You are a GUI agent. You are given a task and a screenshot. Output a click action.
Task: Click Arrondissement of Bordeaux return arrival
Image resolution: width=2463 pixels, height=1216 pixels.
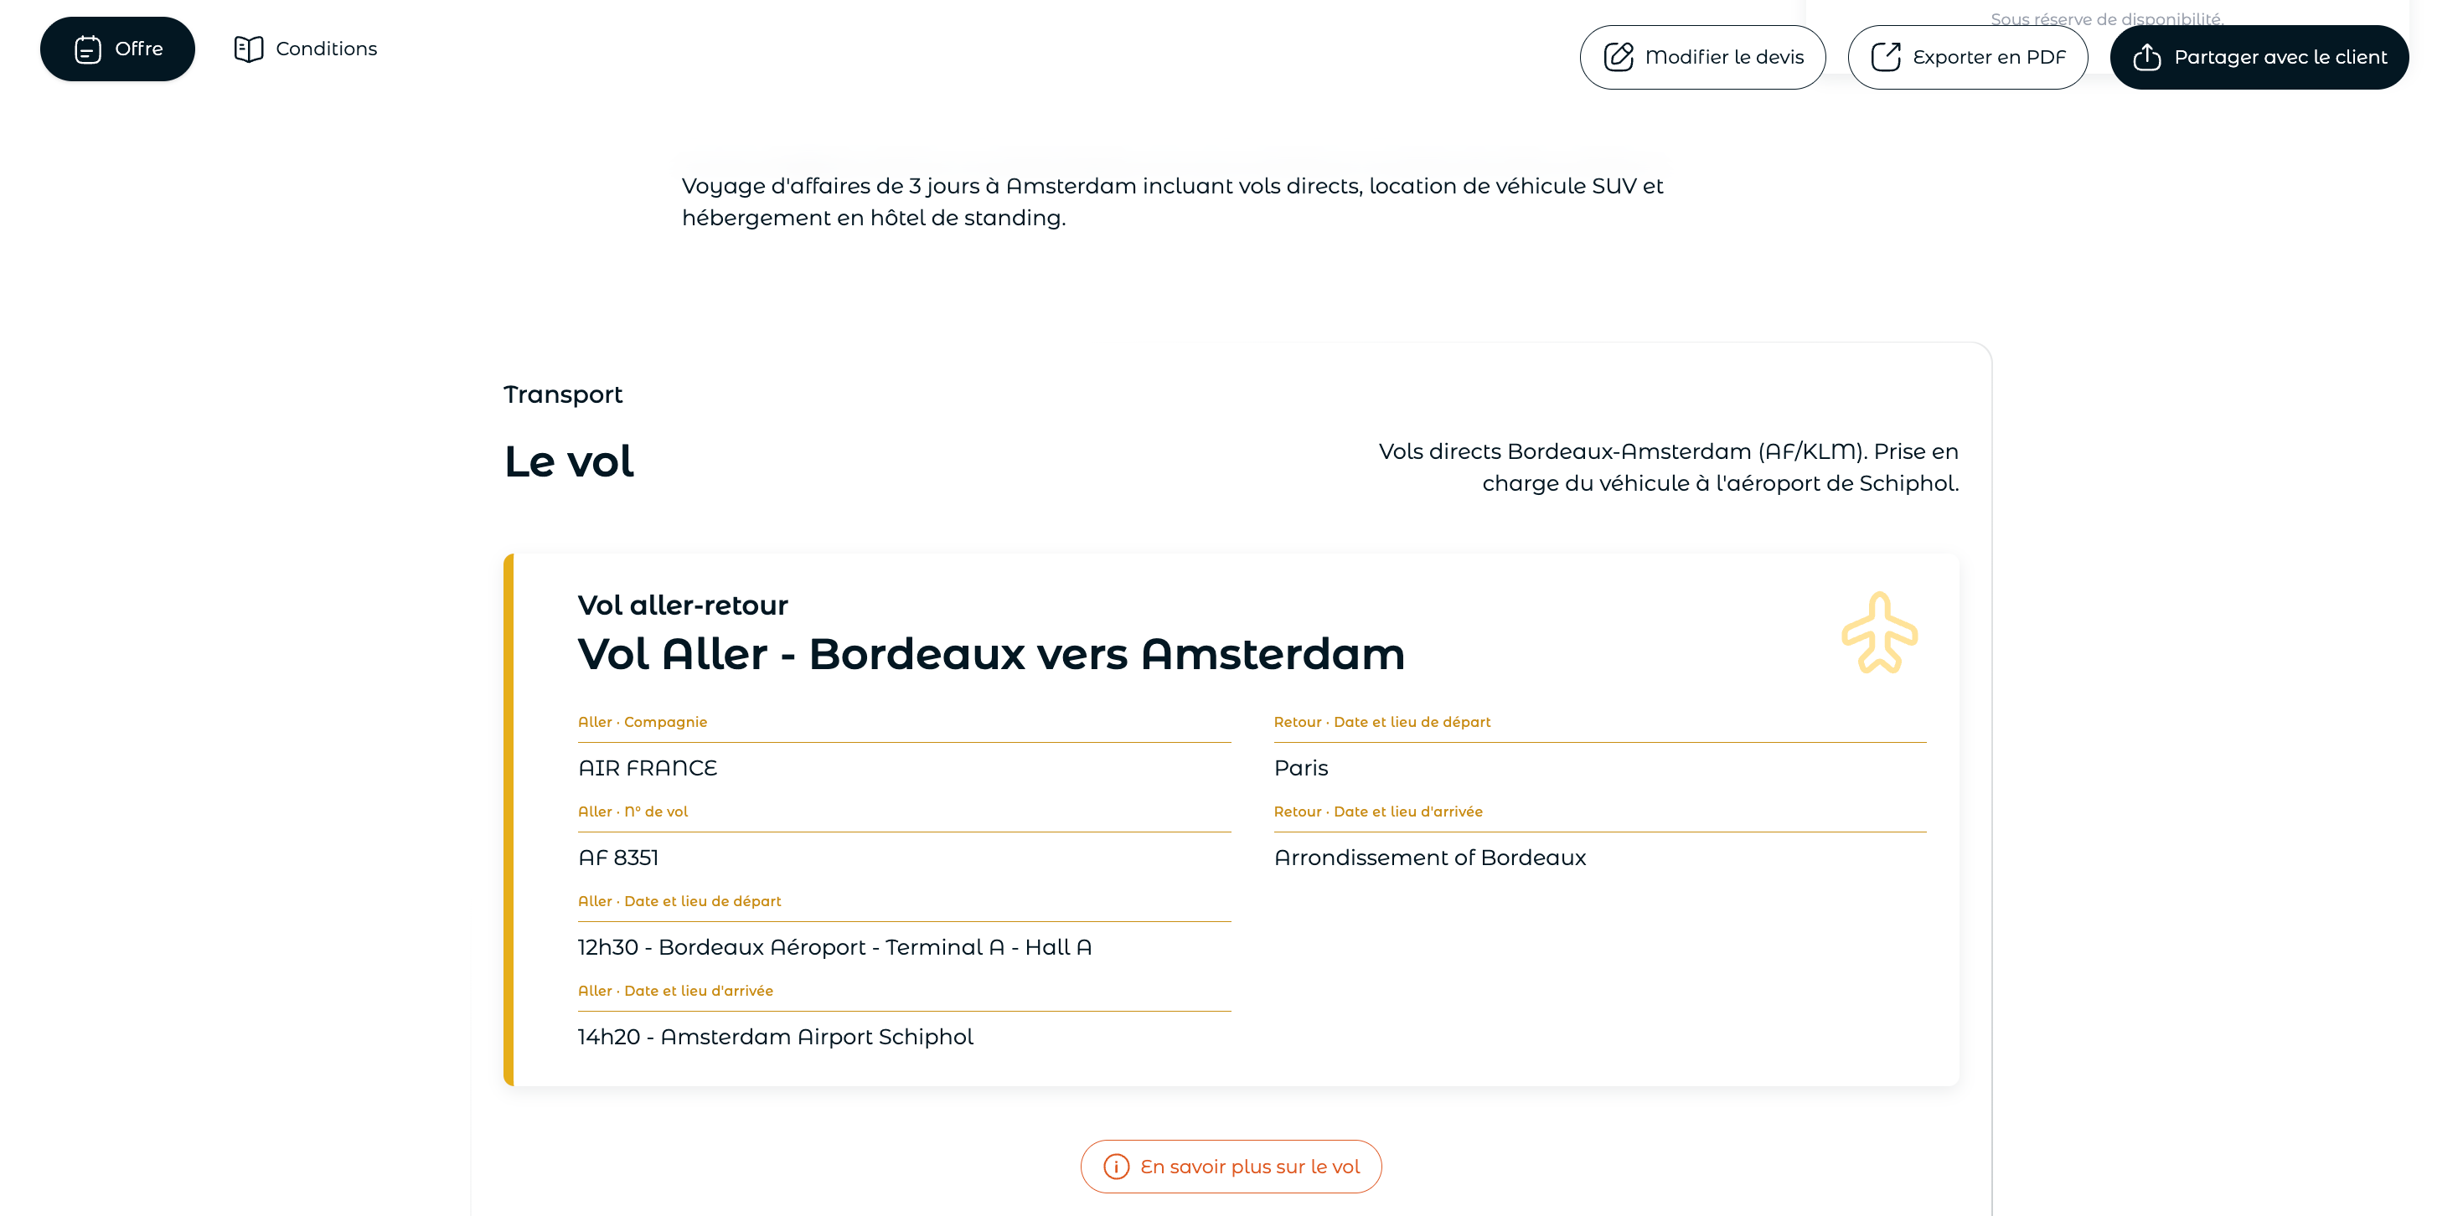pyautogui.click(x=1430, y=858)
